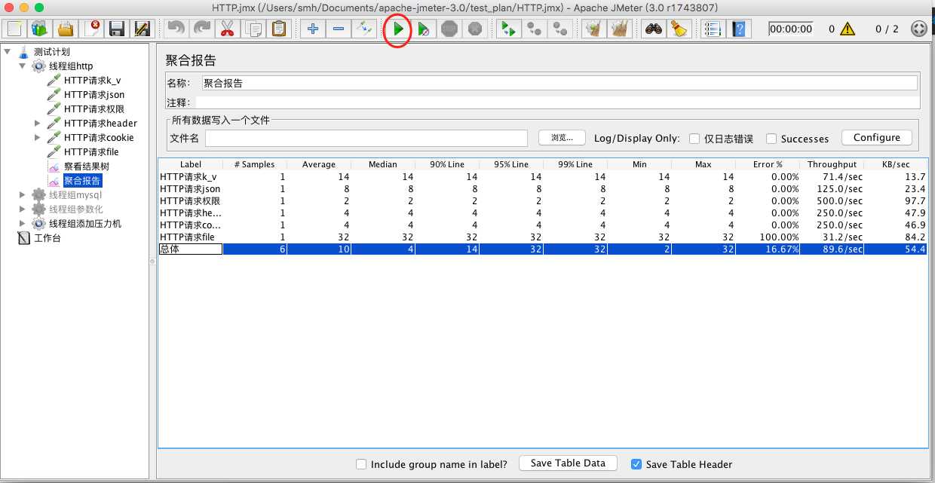Open 察看结果树 listener in tree
Viewport: 935px width, 483px height.
pos(87,167)
